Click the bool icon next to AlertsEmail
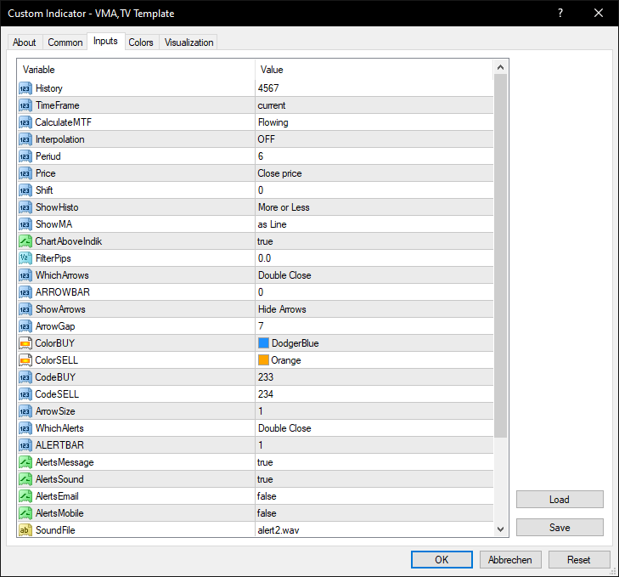Viewport: 619px width, 577px height. pos(25,496)
